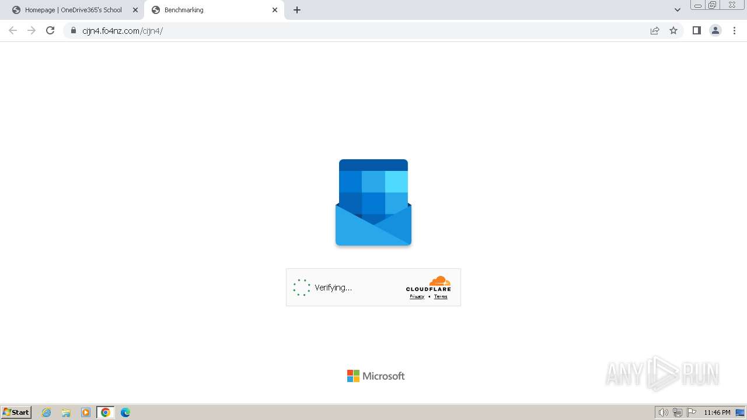Show desktop via tray button
Image resolution: width=747 pixels, height=420 pixels.
tap(741, 412)
